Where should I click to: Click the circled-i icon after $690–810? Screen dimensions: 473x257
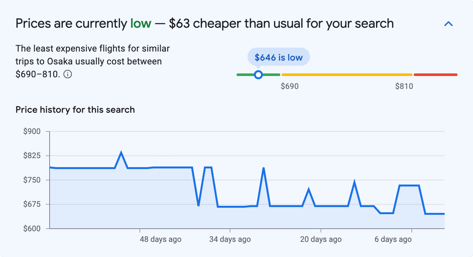coord(68,74)
